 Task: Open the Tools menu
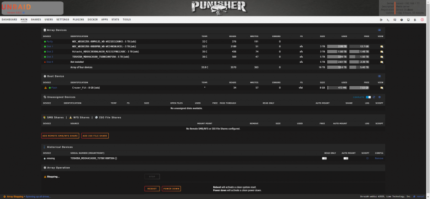127,20
